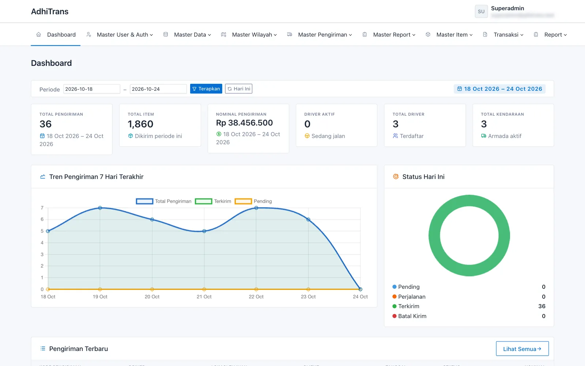The width and height of the screenshot is (585, 366).
Task: Focus the end date field 2026-10-24
Action: 158,89
